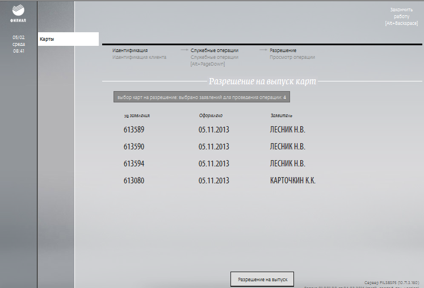Click the Идентификация клиента subtitle

tap(139, 57)
